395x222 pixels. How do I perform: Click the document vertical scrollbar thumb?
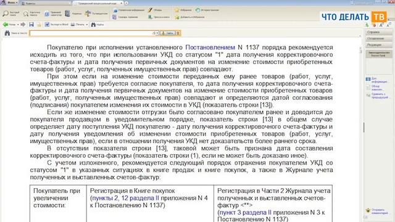click(x=361, y=51)
